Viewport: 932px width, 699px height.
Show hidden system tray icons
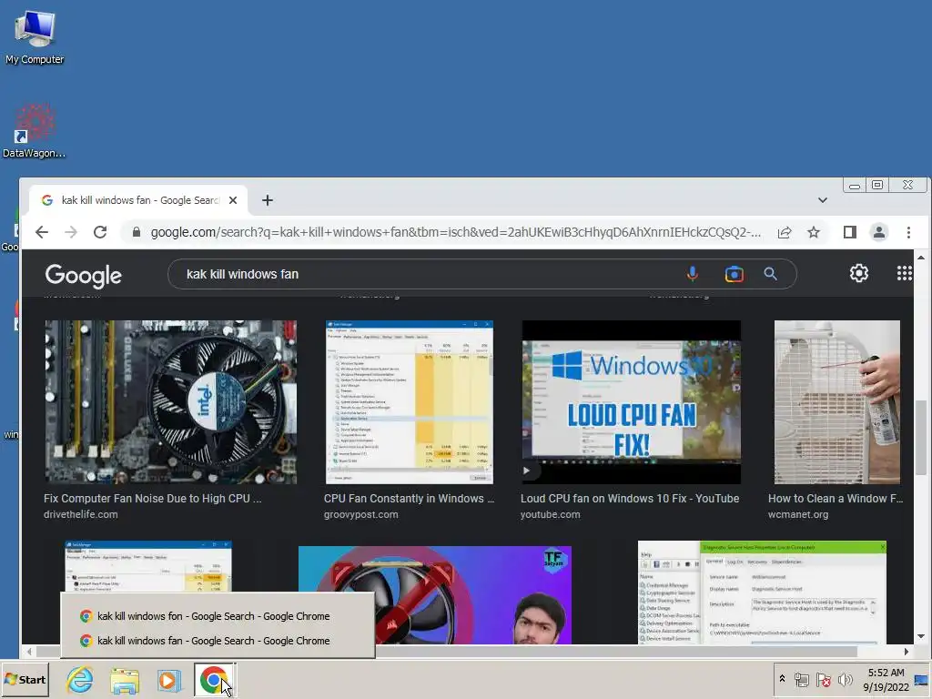(782, 679)
